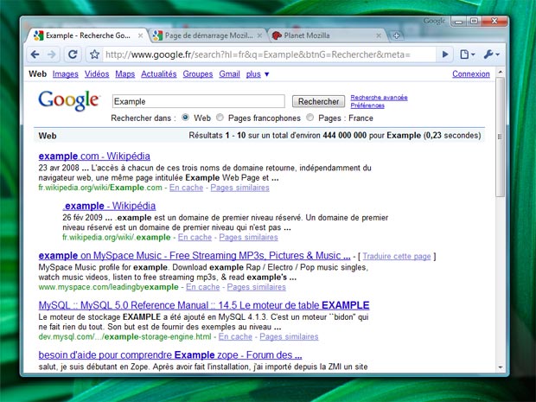The width and height of the screenshot is (536, 402).
Task: Click into the Example search field
Action: [x=198, y=101]
